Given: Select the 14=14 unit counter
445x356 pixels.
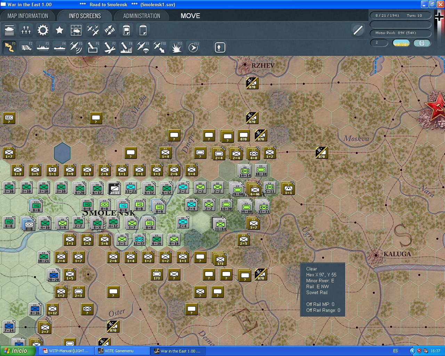Looking at the screenshot, I should tap(245, 171).
